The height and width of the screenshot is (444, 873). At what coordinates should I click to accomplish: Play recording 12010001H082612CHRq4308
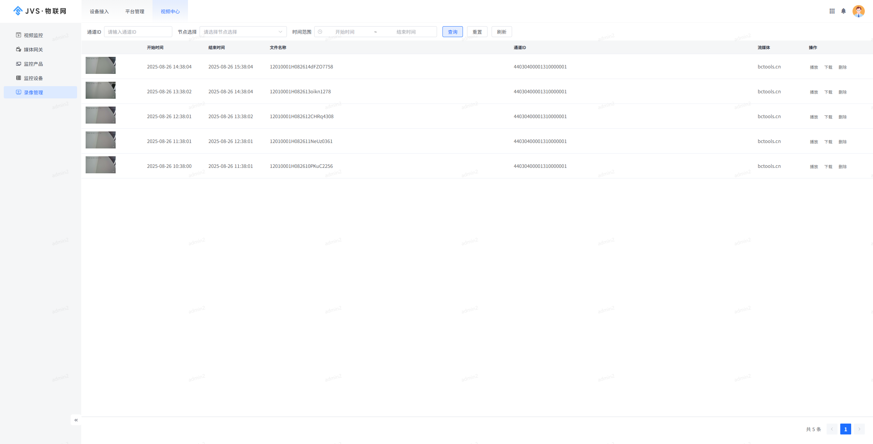point(814,117)
